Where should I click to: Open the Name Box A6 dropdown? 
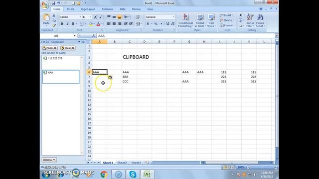click(74, 36)
